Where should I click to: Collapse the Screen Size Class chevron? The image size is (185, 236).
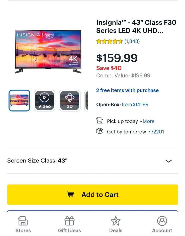click(169, 161)
